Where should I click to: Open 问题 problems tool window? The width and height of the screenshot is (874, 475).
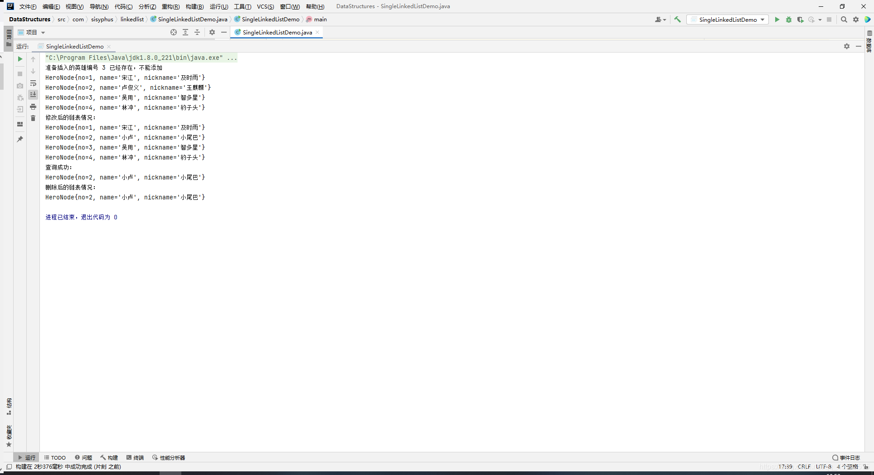coord(83,457)
